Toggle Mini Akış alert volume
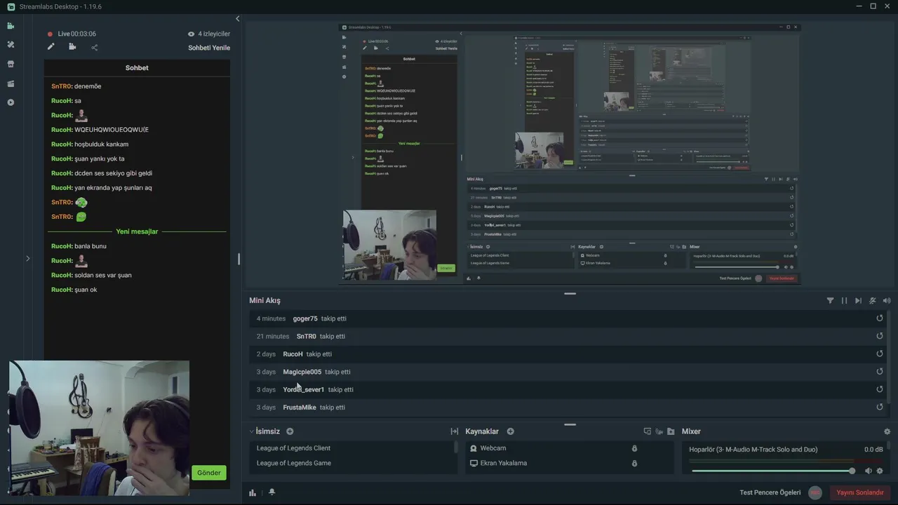 click(x=887, y=300)
